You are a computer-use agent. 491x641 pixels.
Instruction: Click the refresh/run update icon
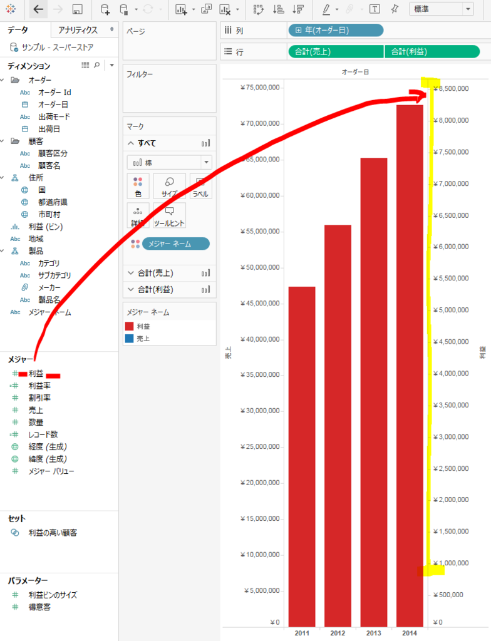pyautogui.click(x=148, y=9)
